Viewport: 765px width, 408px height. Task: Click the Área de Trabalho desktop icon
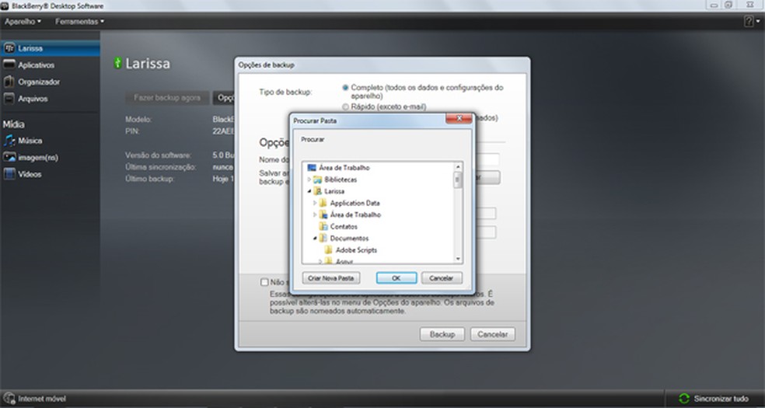(312, 168)
